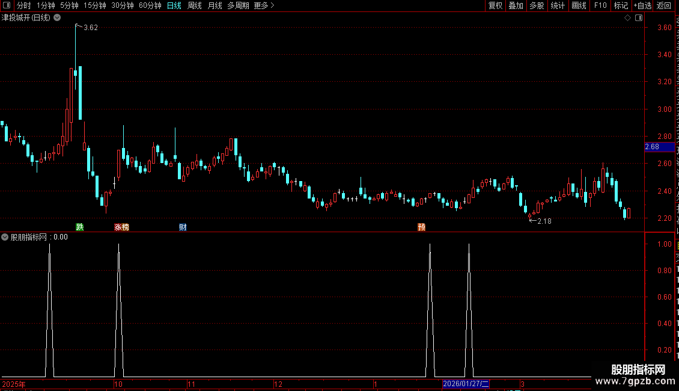Select the 15分钟 period
Screen dimensions: 679x391
(x=95, y=5)
